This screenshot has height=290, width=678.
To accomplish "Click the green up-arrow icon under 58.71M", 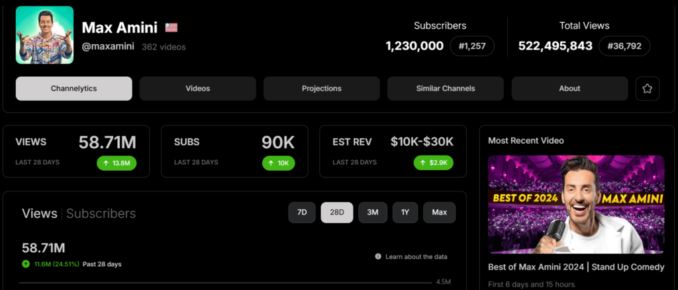I will pyautogui.click(x=26, y=264).
